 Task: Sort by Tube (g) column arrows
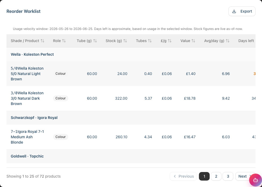[x=95, y=41]
